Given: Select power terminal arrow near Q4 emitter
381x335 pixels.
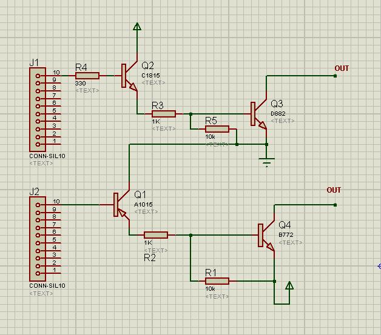Looking at the screenshot, I should (289, 285).
